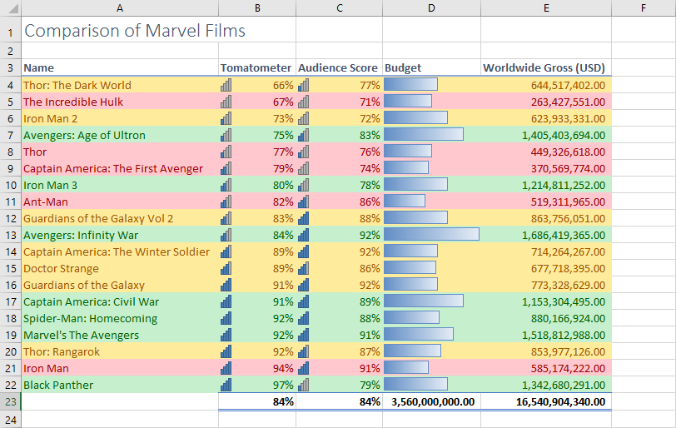The image size is (676, 428).
Task: Click Avengers: Infinity War audience rating icon
Action: coord(304,235)
